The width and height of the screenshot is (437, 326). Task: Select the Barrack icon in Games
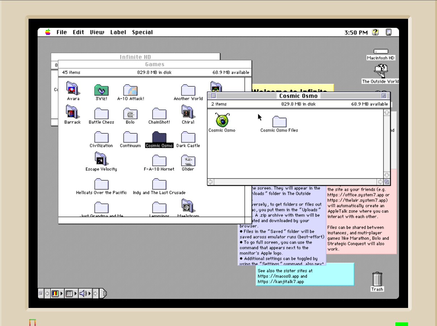tap(72, 112)
